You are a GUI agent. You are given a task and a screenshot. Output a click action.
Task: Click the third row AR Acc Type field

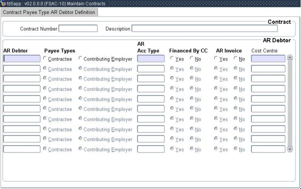[151, 78]
